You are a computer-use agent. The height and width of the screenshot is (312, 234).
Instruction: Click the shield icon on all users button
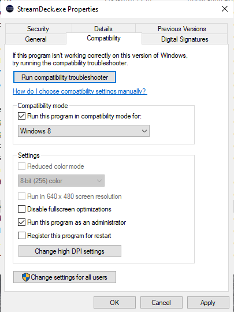[x=26, y=277]
